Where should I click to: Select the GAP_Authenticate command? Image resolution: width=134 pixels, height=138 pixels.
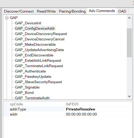pos(30,71)
